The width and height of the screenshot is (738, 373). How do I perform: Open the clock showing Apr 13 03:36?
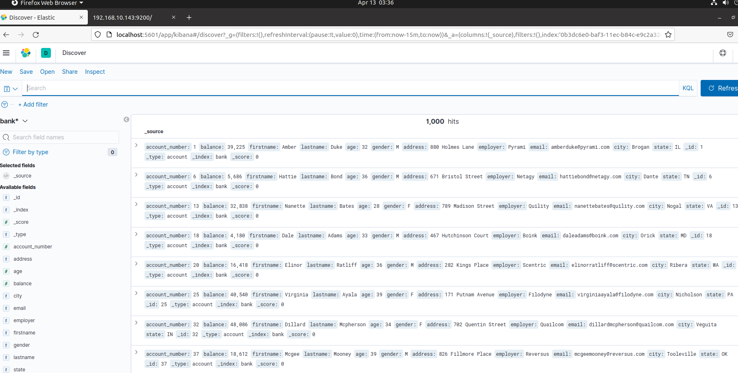point(376,3)
